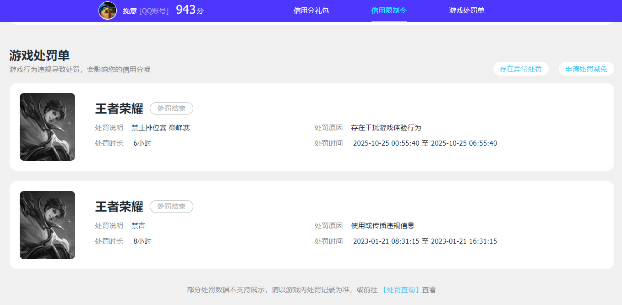Click the 943分 credit score display
Screen dimensions: 622x305
(190, 9)
